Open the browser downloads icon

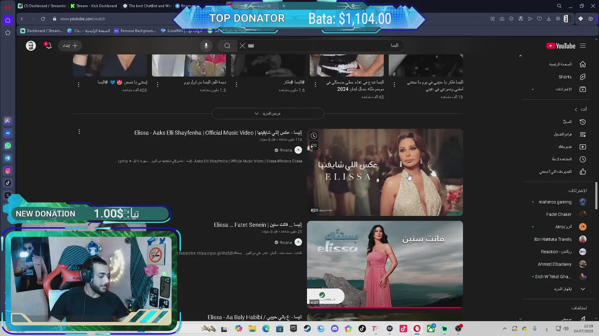click(x=548, y=19)
